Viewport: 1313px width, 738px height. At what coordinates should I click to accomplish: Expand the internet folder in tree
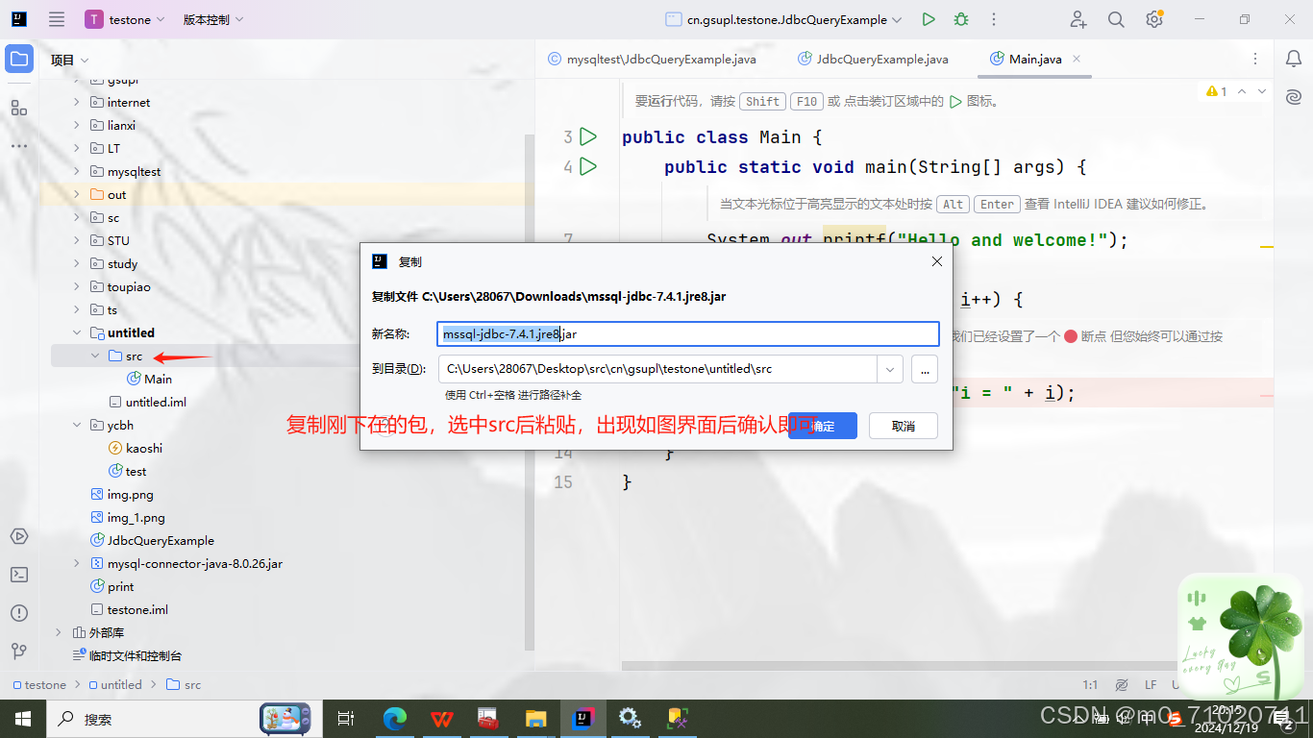[x=77, y=102]
